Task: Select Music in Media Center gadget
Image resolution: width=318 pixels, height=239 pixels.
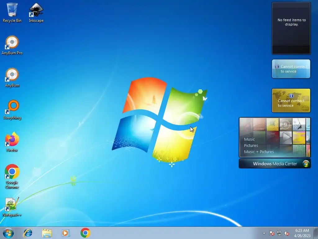Action: (x=249, y=139)
